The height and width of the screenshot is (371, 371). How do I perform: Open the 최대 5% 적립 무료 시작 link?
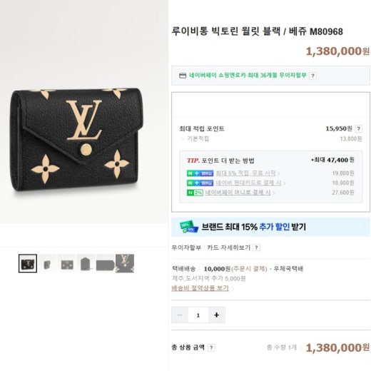245,173
